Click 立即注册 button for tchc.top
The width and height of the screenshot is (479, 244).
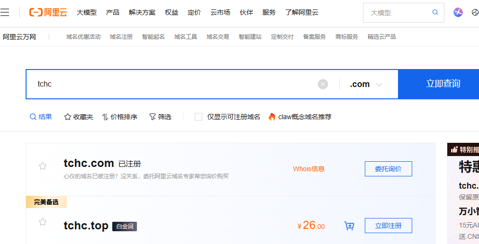388,226
